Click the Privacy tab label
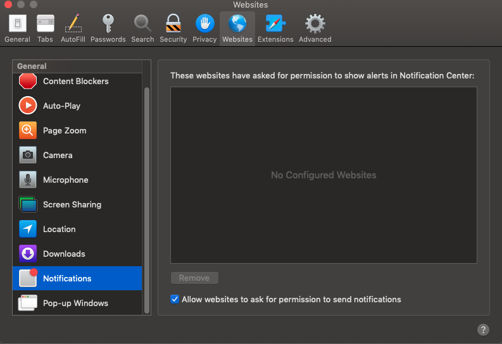Viewport: 502px width, 344px height. point(204,39)
